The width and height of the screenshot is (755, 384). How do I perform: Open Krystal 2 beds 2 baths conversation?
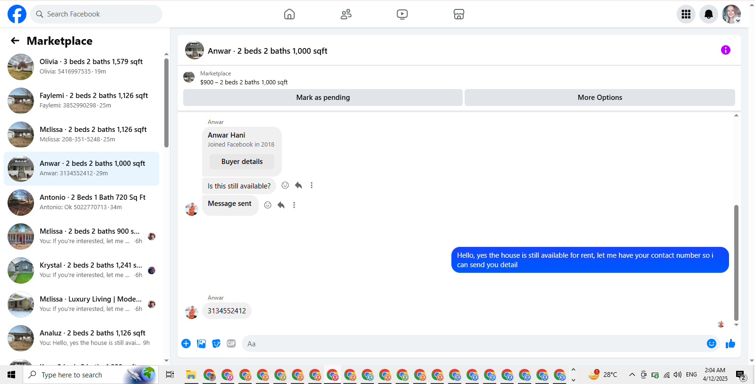pos(81,270)
